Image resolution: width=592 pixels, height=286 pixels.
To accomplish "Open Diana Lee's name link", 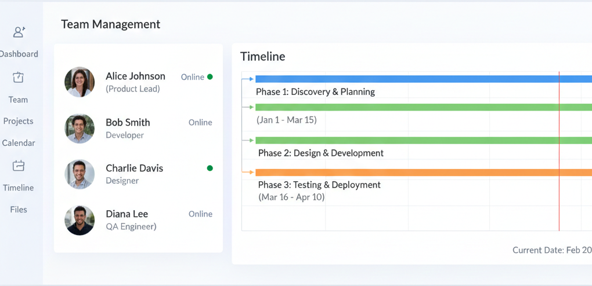I will [x=127, y=214].
